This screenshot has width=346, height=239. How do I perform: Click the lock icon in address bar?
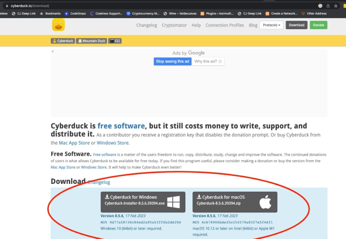pos(7,6)
